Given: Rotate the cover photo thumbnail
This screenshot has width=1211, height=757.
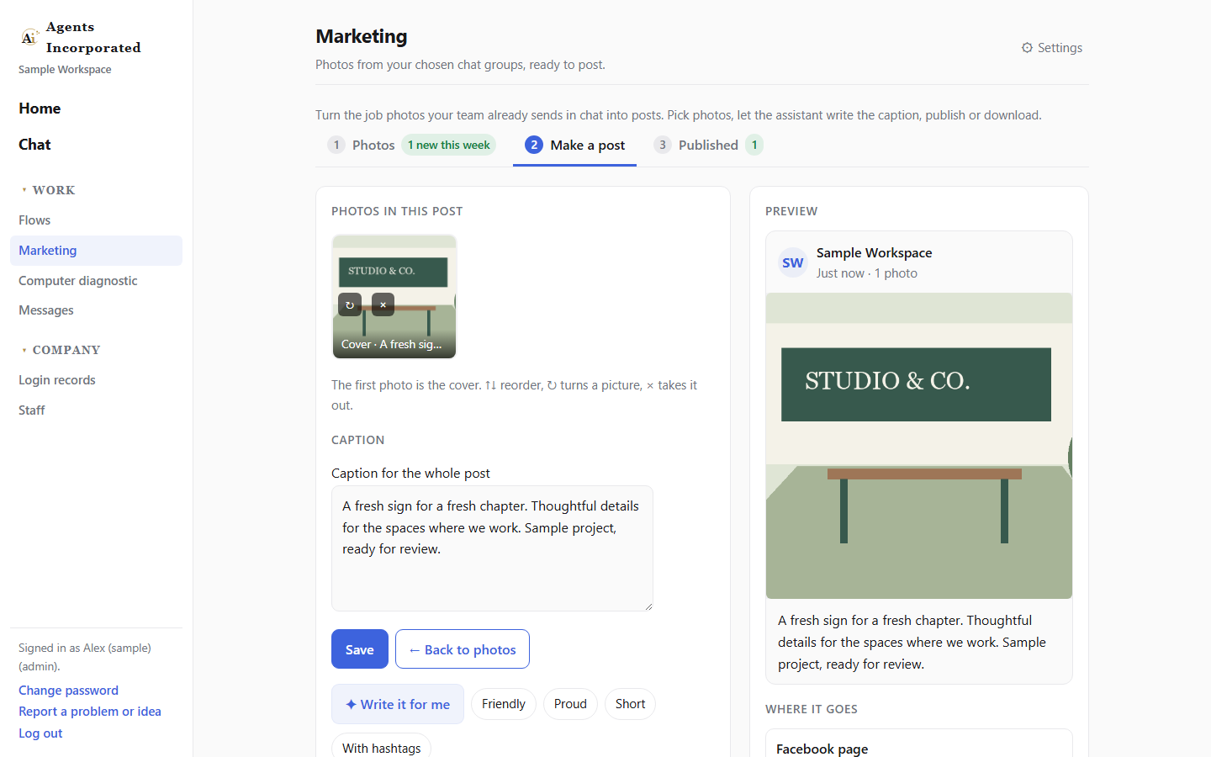Looking at the screenshot, I should click(350, 304).
